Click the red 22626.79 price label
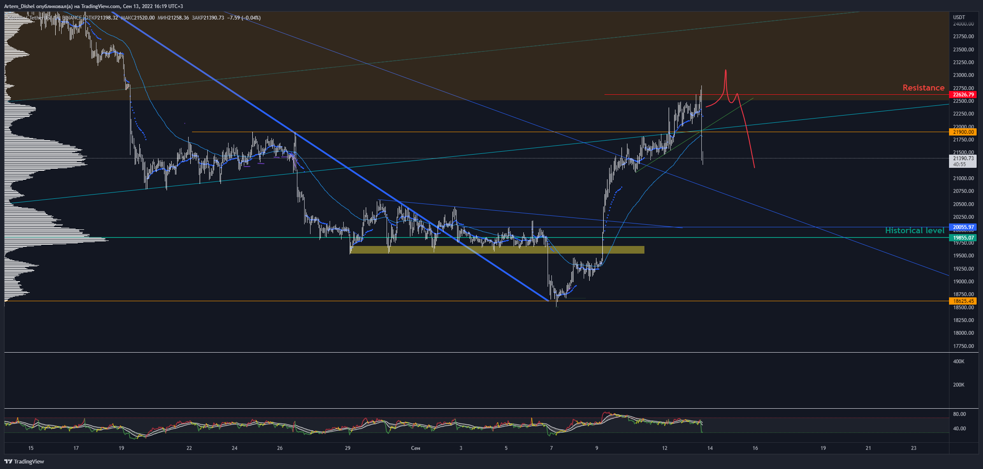The height and width of the screenshot is (469, 983). point(963,95)
